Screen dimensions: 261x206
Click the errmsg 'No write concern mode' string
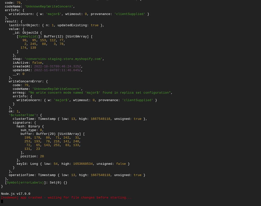click(99, 93)
